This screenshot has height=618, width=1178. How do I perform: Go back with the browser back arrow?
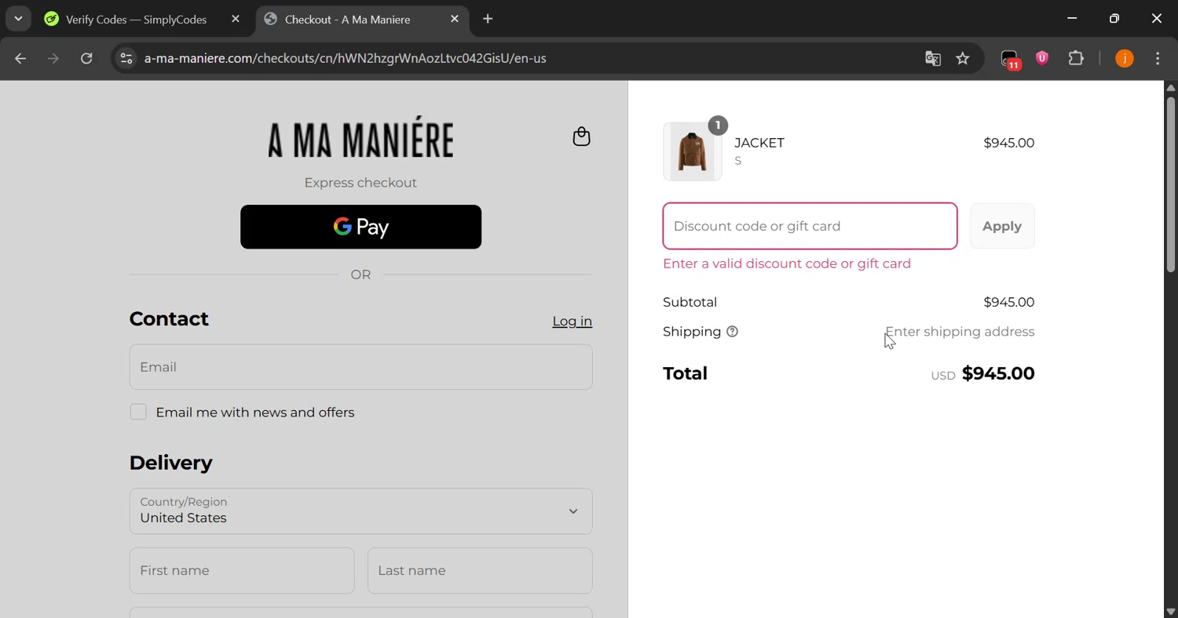pos(20,59)
